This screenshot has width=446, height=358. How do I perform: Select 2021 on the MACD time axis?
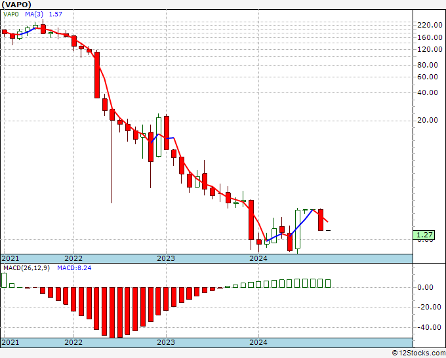coord(10,342)
